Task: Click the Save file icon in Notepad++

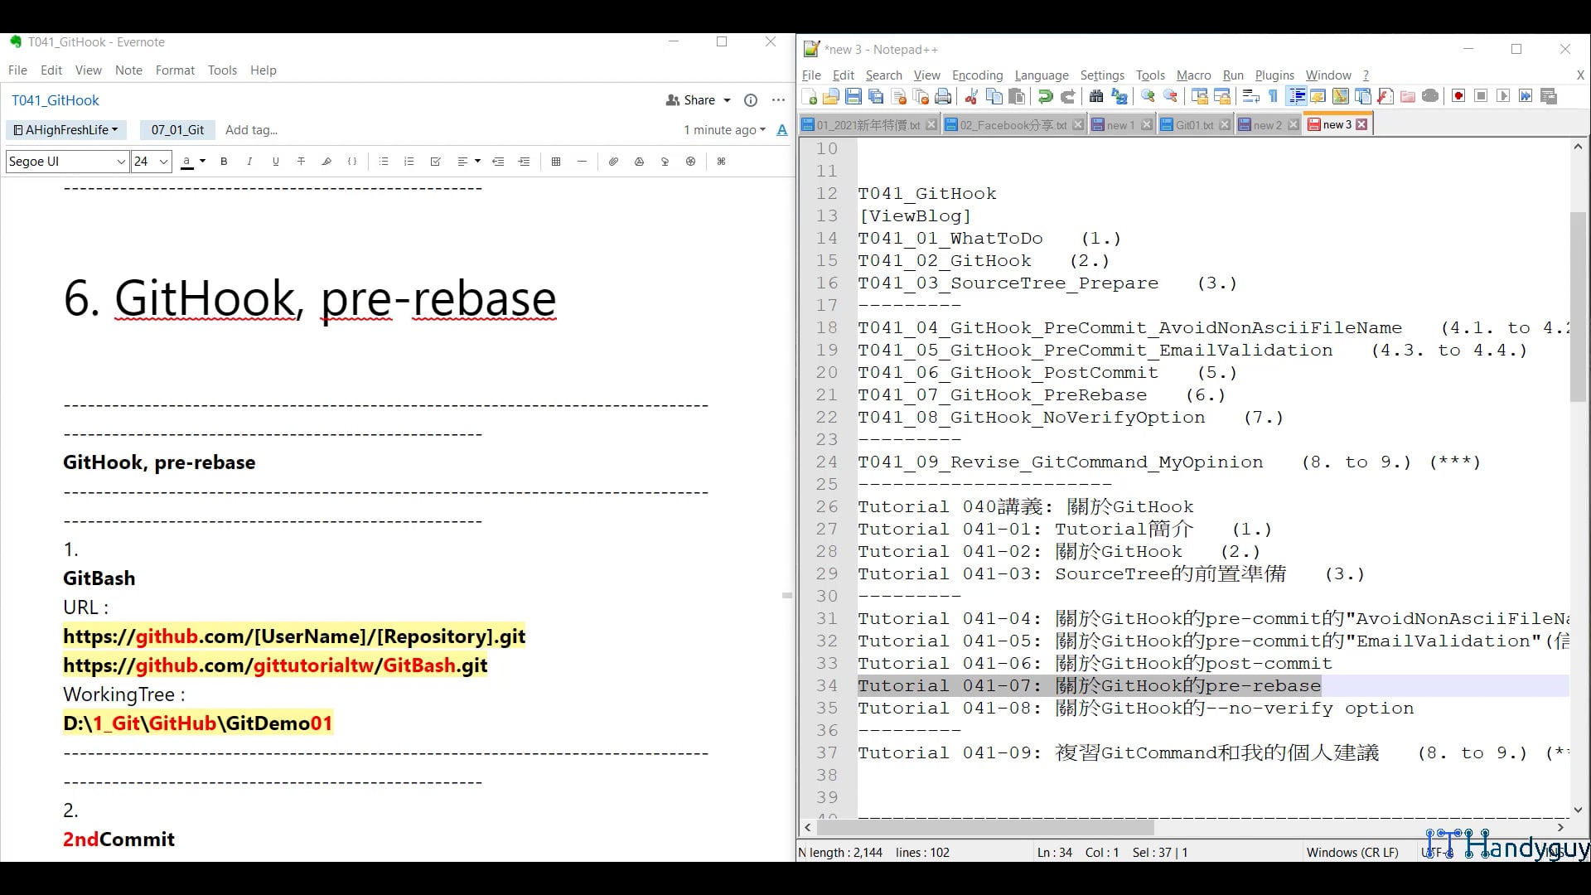Action: pos(854,97)
